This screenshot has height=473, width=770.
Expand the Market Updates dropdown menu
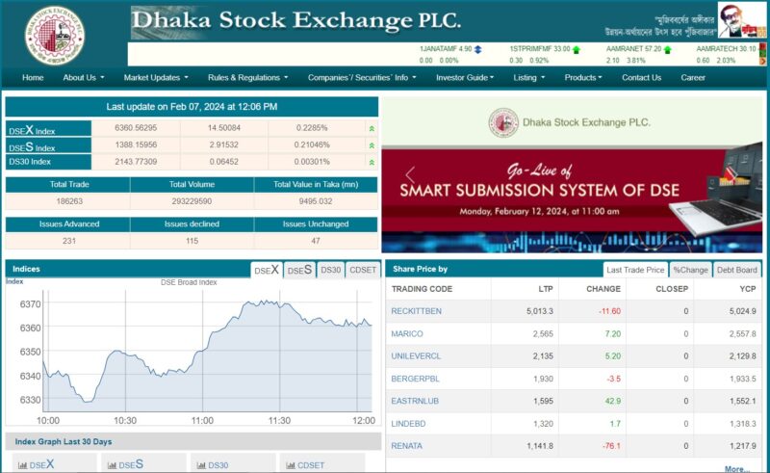(x=156, y=78)
